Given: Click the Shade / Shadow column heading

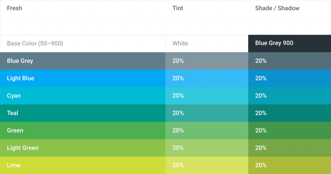Looking at the screenshot, I should (277, 8).
